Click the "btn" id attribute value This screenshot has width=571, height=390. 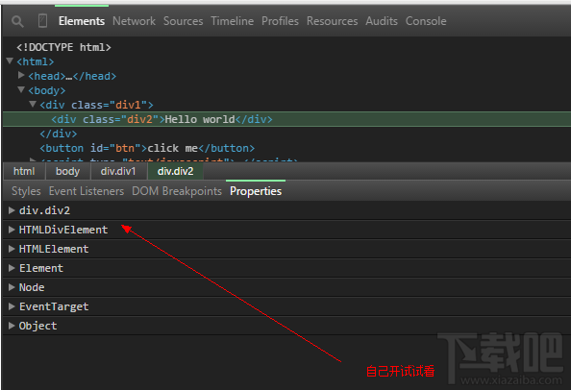[x=125, y=149]
